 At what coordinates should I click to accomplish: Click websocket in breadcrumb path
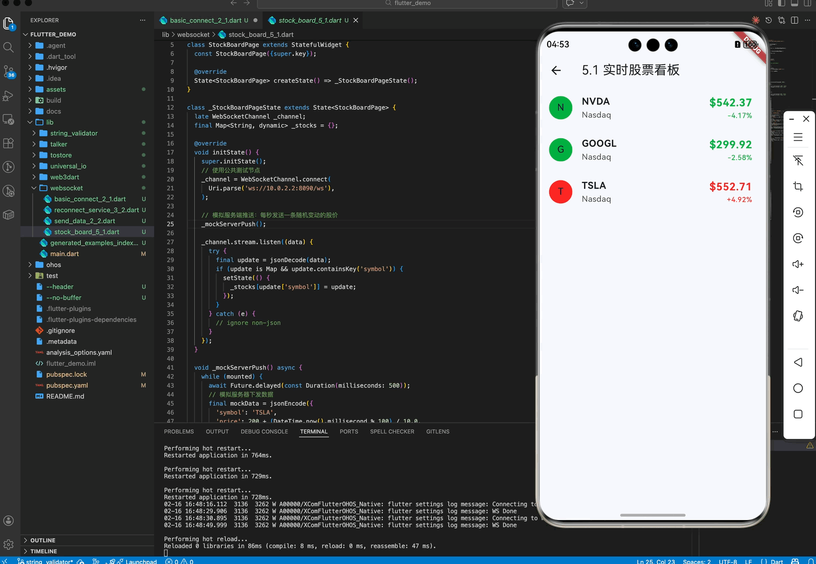click(x=194, y=34)
